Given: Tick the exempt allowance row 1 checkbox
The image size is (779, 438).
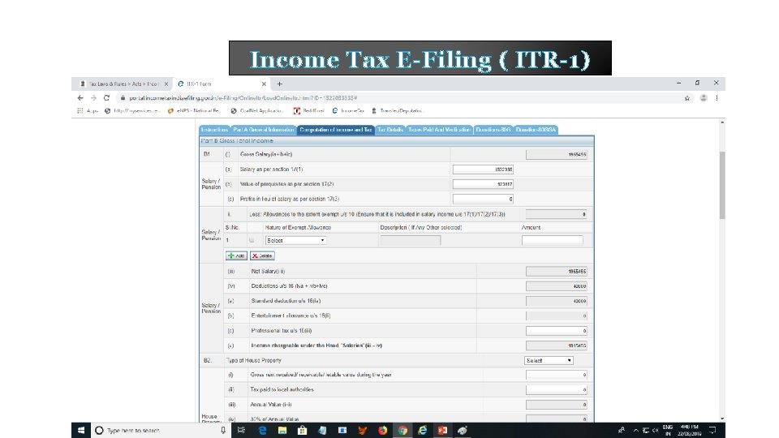Looking at the screenshot, I should [x=252, y=240].
